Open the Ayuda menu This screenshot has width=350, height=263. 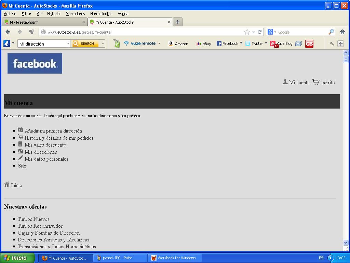point(123,14)
